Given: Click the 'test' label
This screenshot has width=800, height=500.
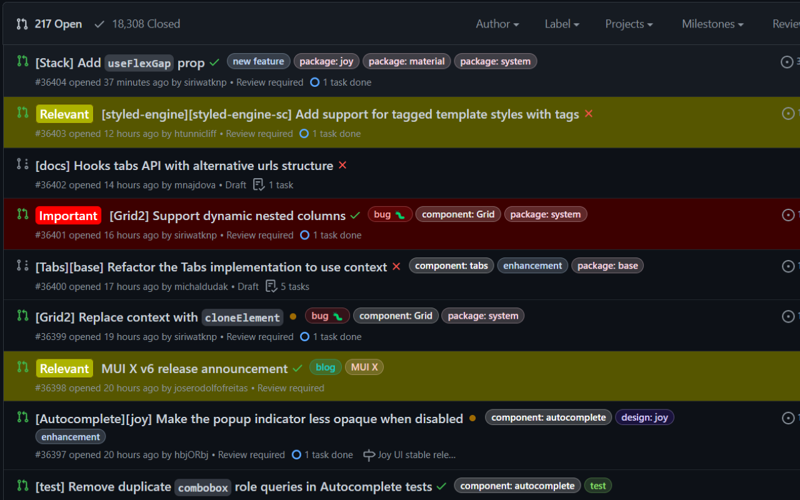Looking at the screenshot, I should click(598, 486).
